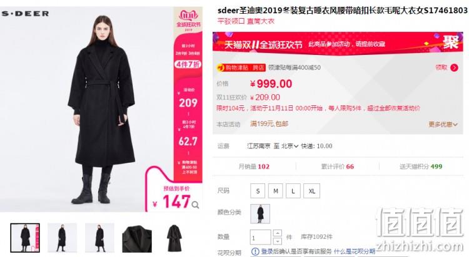Image resolution: width=469 pixels, height=257 pixels.
Task: Select size M
Action: 276,191
